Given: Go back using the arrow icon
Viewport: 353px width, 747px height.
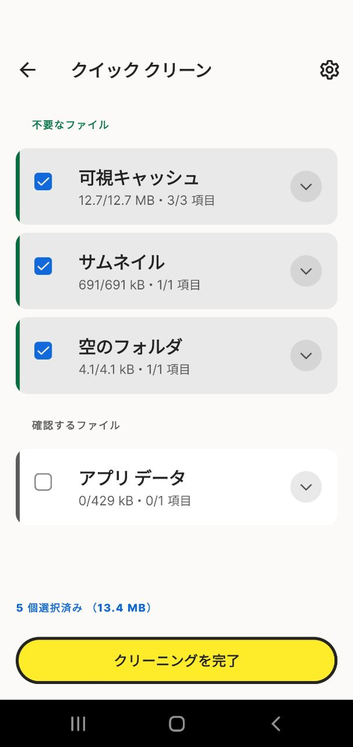Looking at the screenshot, I should (x=27, y=70).
